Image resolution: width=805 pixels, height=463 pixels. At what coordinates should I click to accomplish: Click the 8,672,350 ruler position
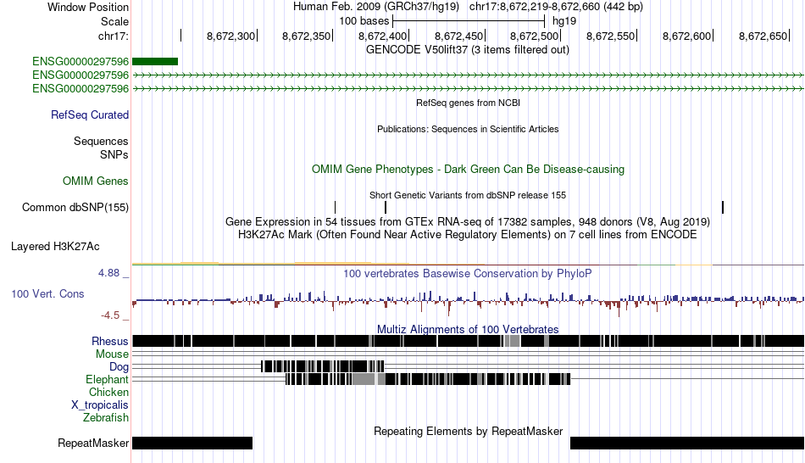click(x=307, y=36)
